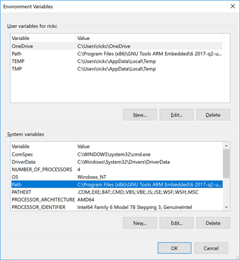Select the TEMP user variable
This screenshot has width=240, height=260.
[117, 61]
